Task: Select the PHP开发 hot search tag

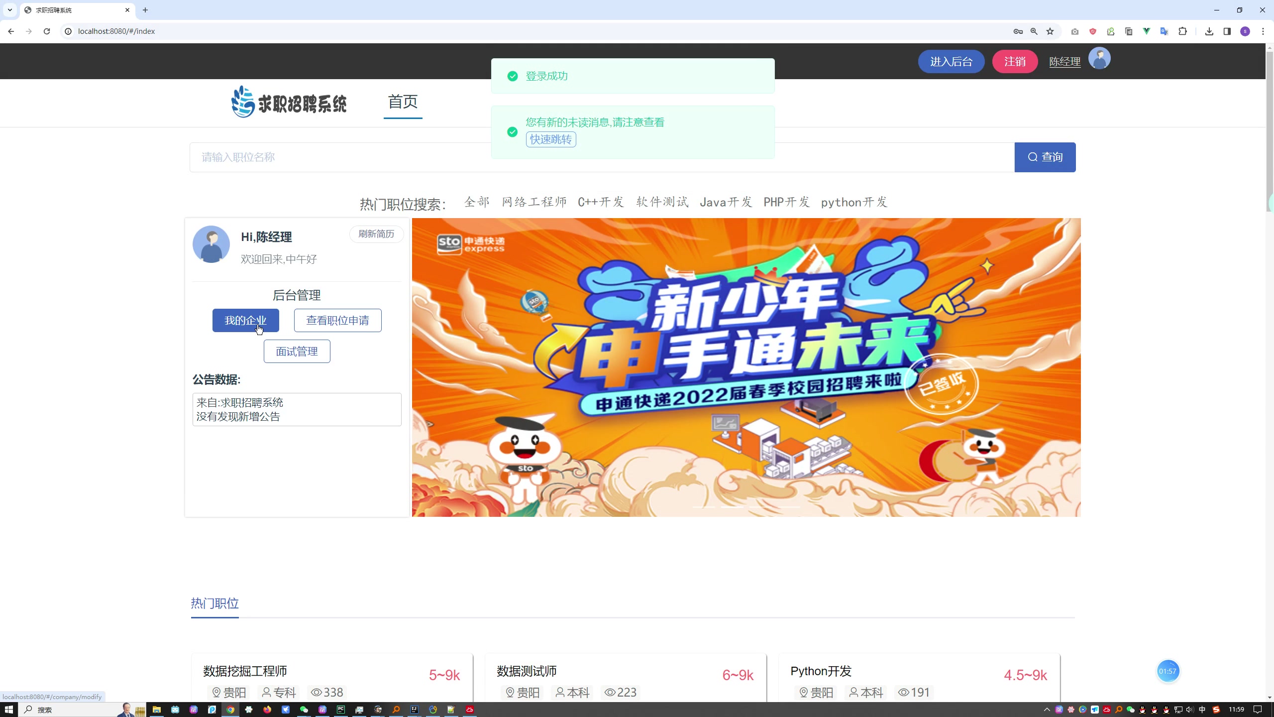Action: [787, 202]
